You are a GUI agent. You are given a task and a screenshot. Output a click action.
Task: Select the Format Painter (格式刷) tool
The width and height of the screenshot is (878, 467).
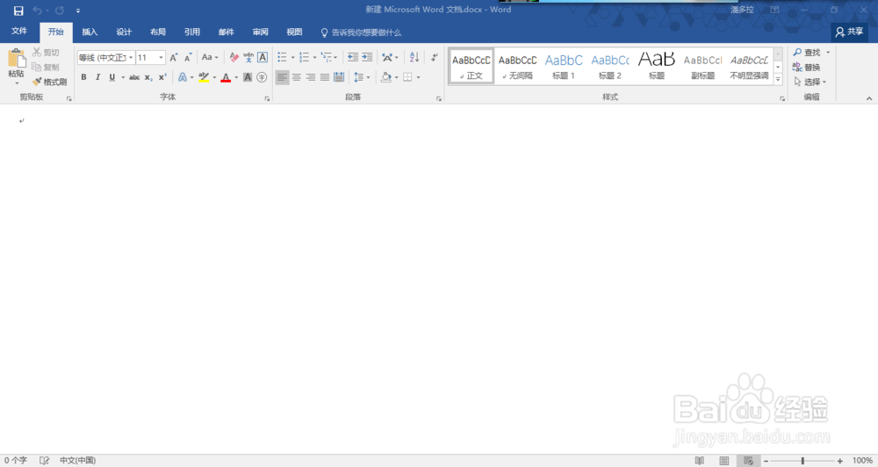(49, 82)
